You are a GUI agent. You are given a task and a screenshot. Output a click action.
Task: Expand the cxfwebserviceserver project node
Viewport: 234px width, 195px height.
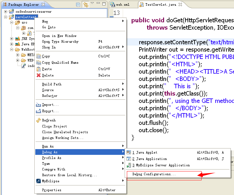(x=6, y=11)
